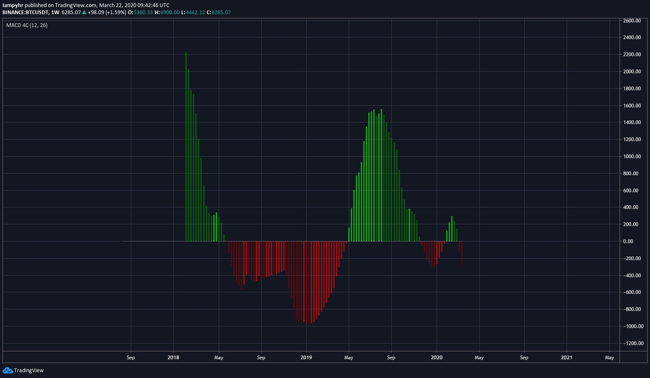
Task: Click the Open value 5360.33
Action: pos(143,12)
